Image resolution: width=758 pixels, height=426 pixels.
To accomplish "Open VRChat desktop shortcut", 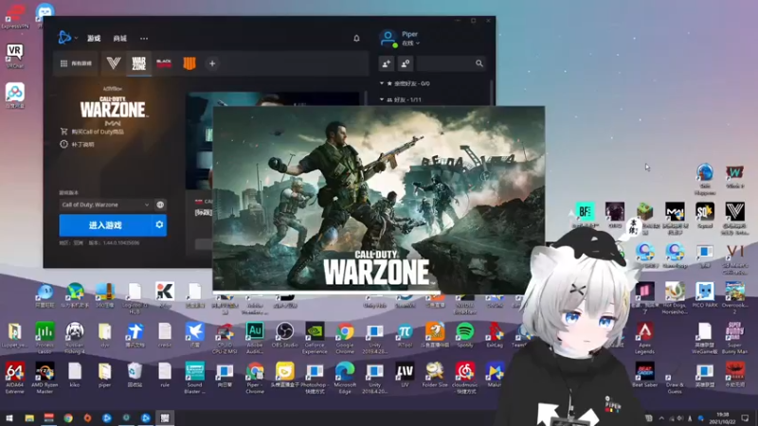I will point(15,56).
